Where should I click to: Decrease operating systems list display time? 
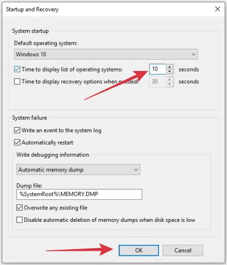click(170, 71)
